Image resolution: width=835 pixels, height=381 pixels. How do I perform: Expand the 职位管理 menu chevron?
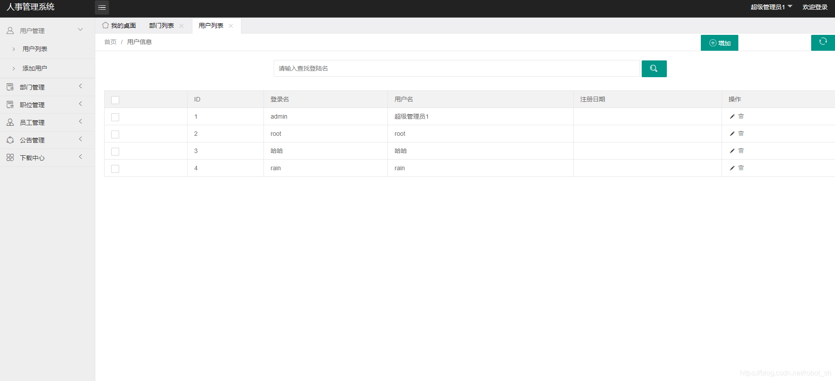pyautogui.click(x=80, y=104)
